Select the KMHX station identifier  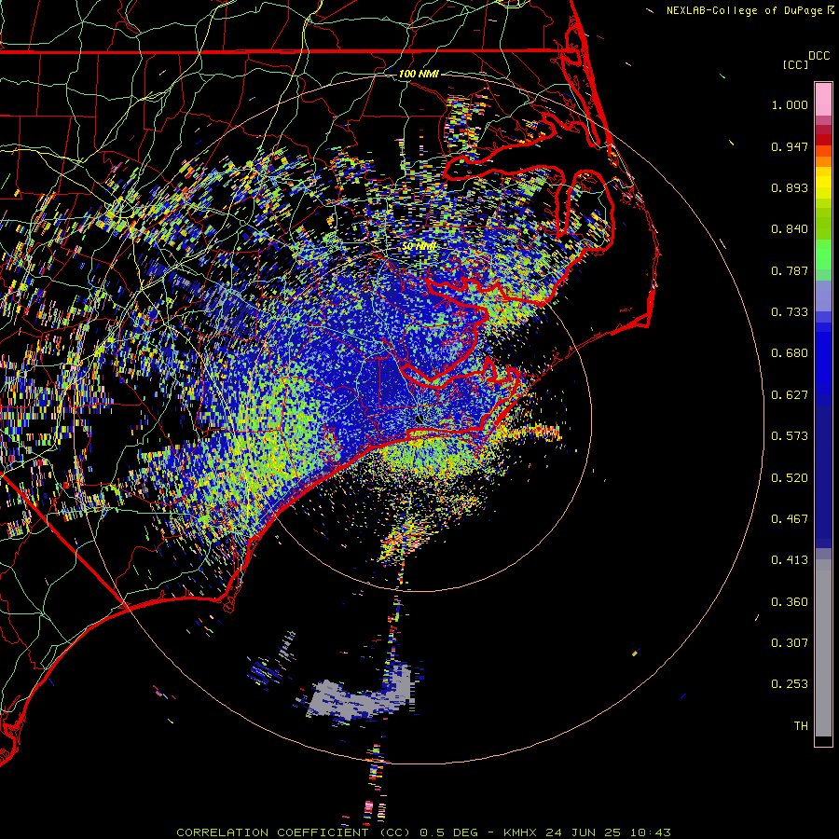(x=519, y=832)
